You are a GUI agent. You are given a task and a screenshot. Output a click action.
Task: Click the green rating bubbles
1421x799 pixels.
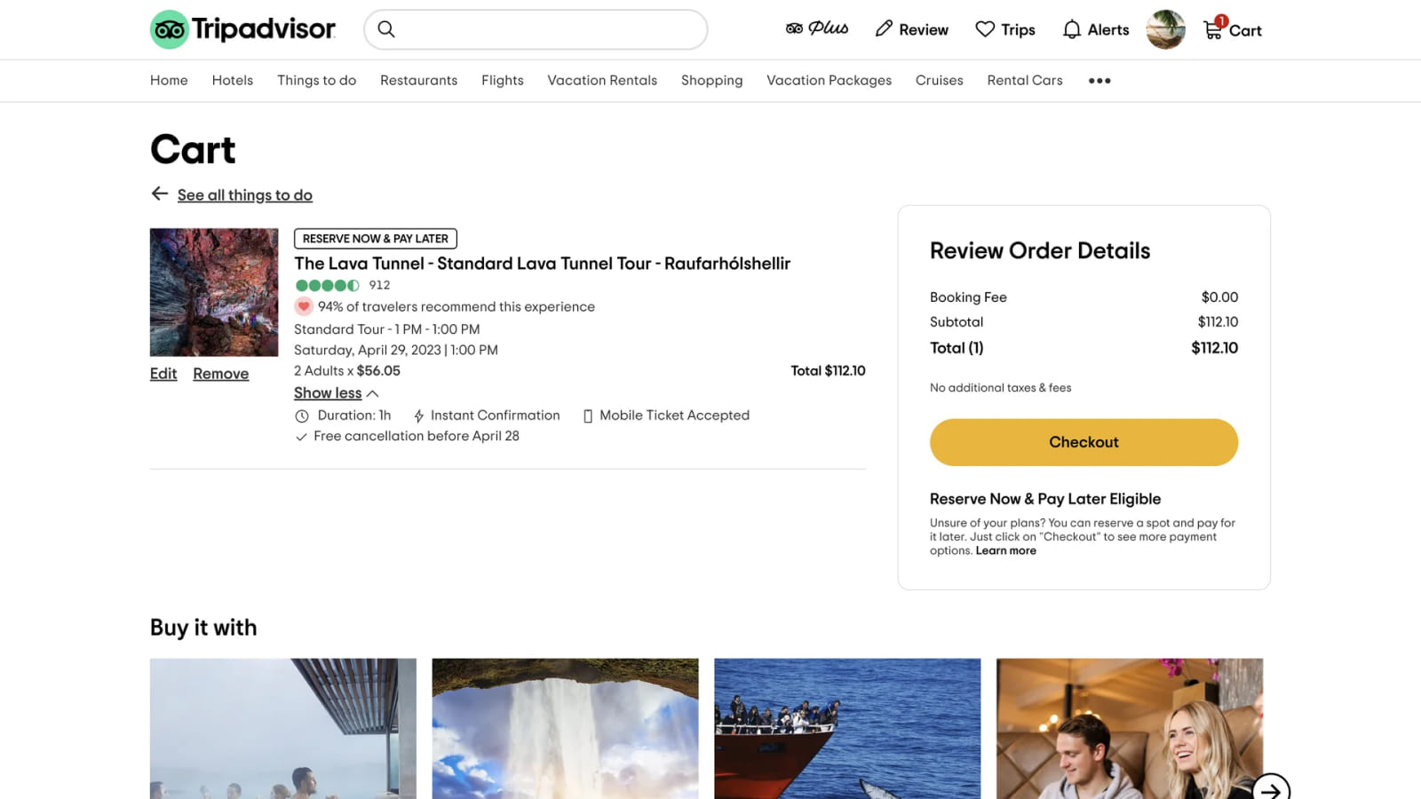click(327, 285)
